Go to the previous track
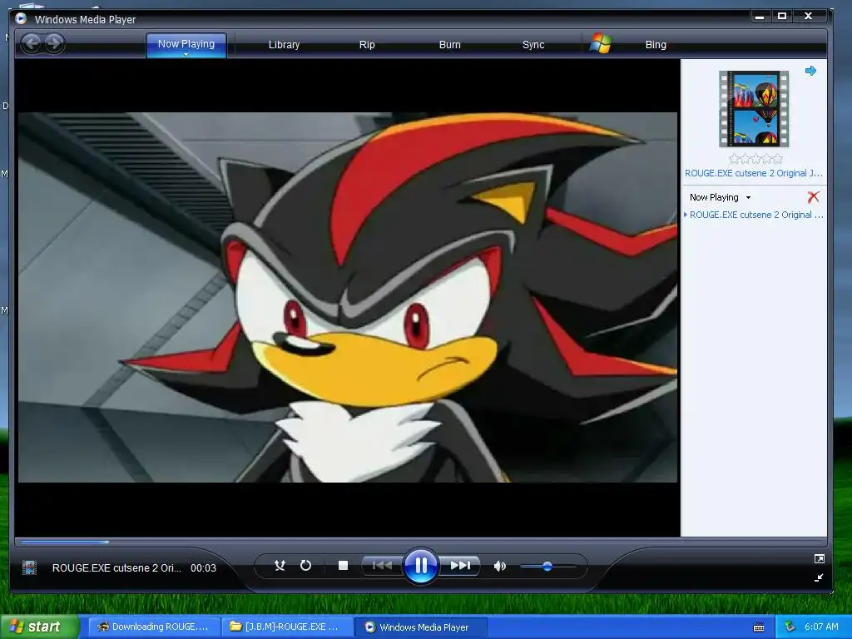This screenshot has width=852, height=639. coord(382,566)
